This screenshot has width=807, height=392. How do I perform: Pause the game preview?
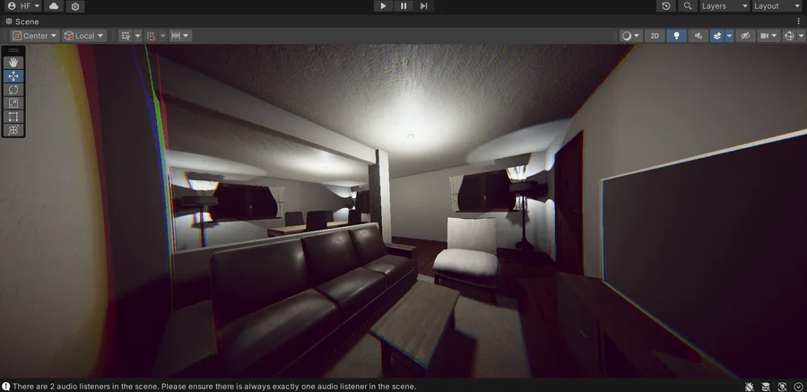point(403,6)
